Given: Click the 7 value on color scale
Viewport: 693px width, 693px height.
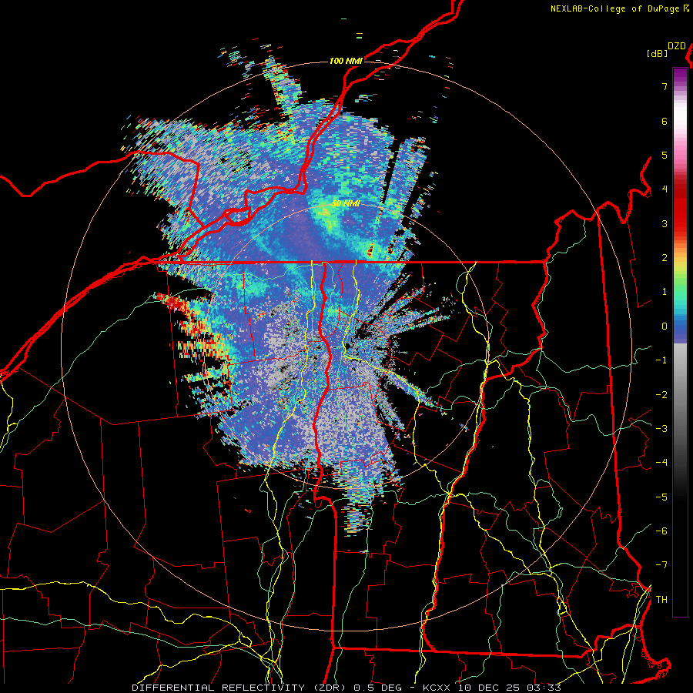Looking at the screenshot, I should coord(665,86).
